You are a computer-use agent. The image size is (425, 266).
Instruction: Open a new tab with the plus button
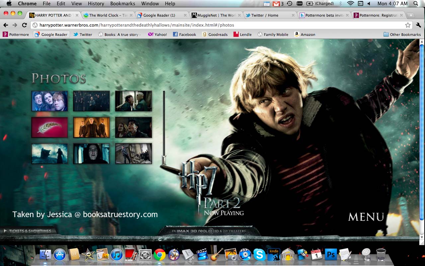411,15
